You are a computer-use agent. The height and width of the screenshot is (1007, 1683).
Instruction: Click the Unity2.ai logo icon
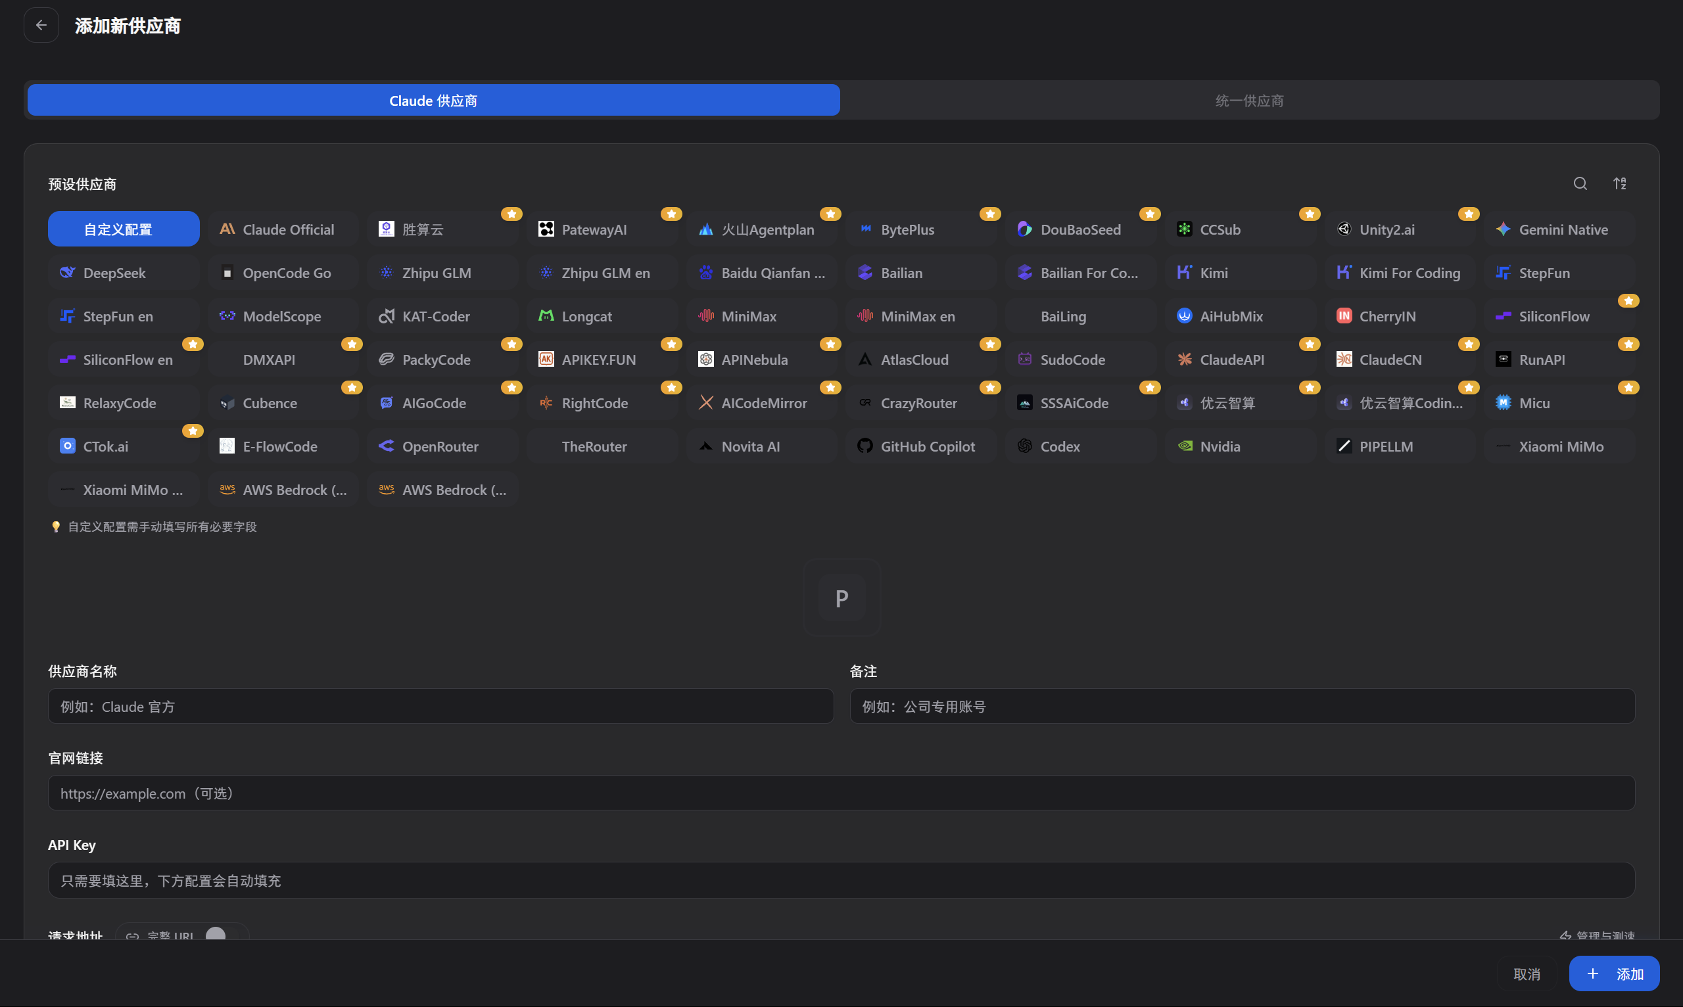[x=1344, y=229]
